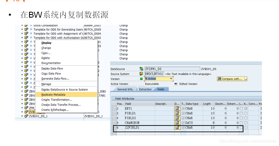
Task: Click the Lngth column header
Action: point(209,104)
